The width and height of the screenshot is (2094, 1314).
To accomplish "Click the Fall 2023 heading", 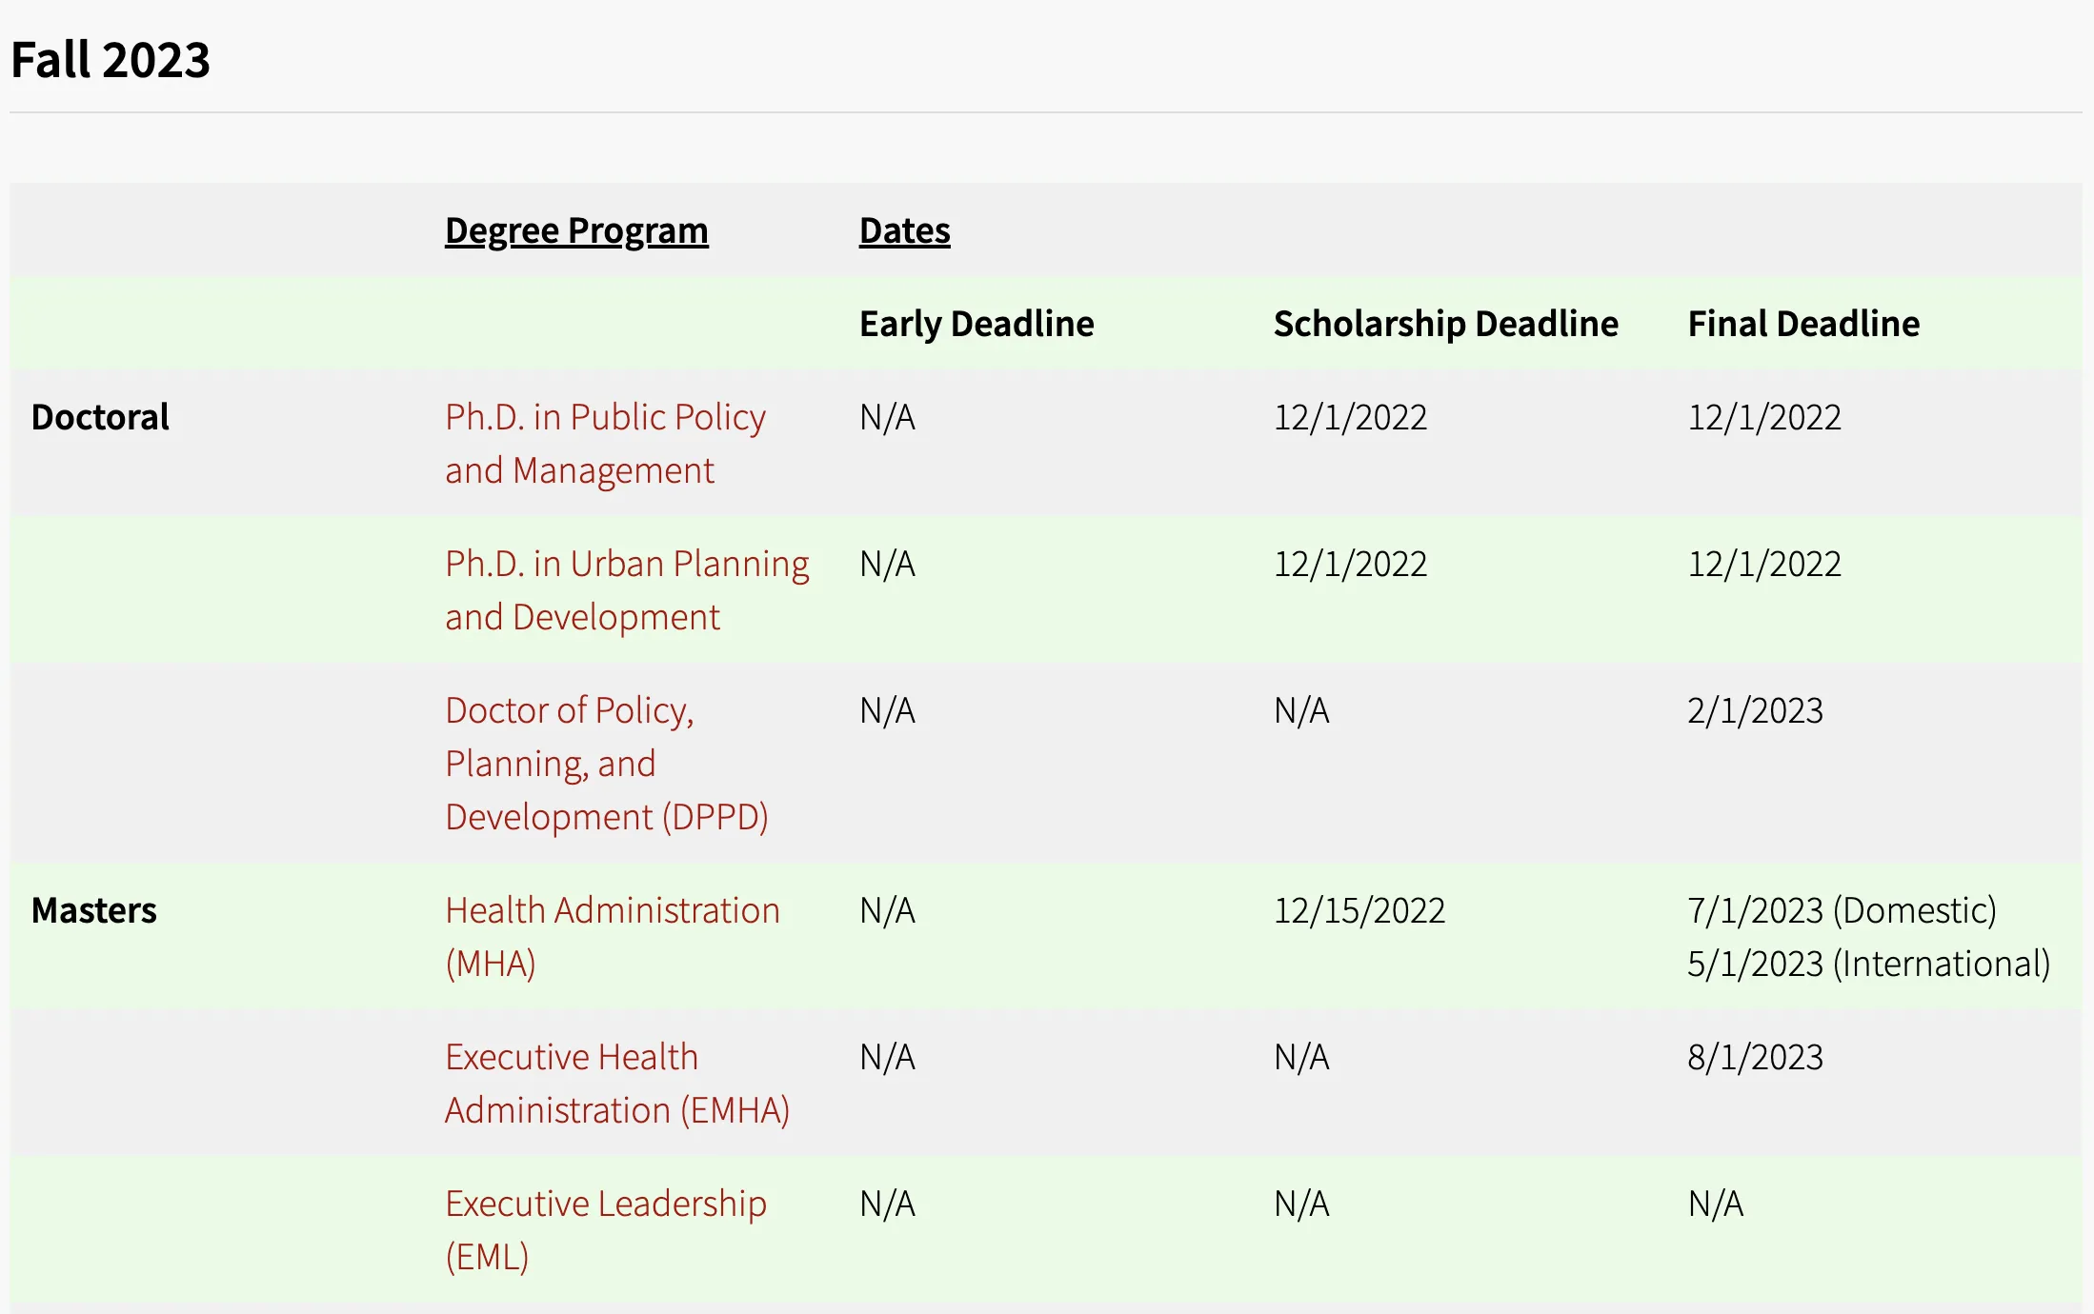I will [111, 59].
